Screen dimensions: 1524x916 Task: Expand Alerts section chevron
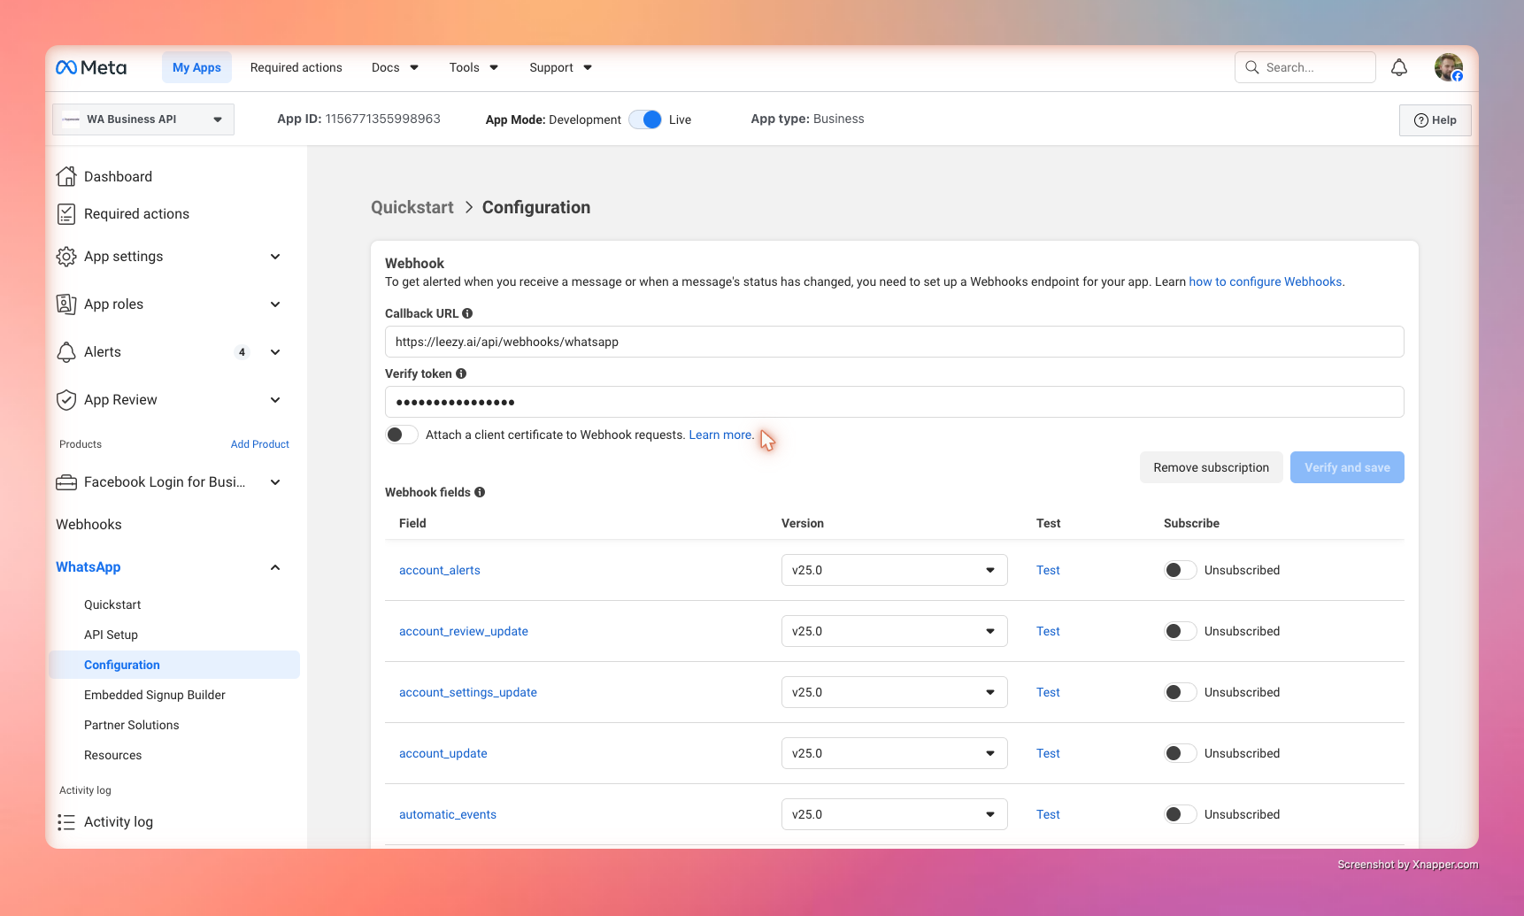(x=275, y=352)
